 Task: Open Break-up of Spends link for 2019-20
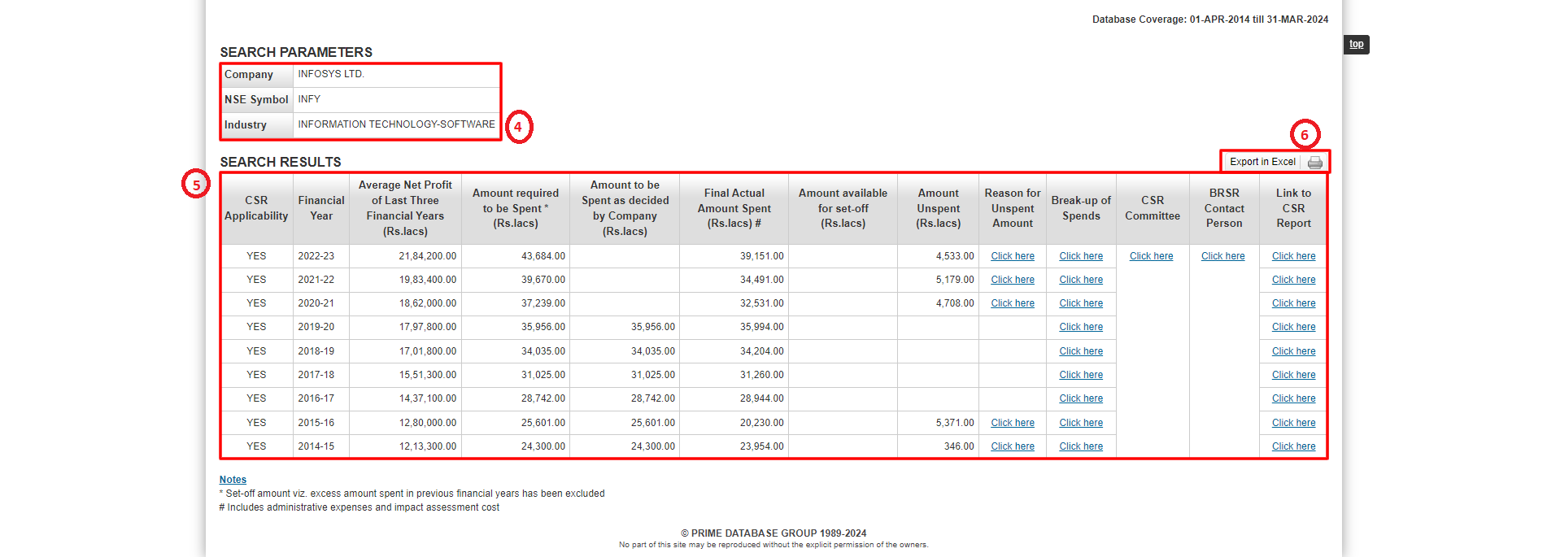1081,327
